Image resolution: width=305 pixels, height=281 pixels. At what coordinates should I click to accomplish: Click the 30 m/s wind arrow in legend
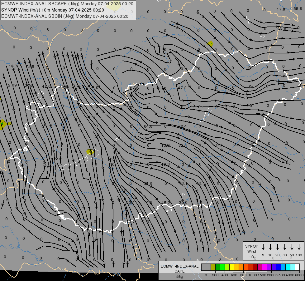pos(284,247)
